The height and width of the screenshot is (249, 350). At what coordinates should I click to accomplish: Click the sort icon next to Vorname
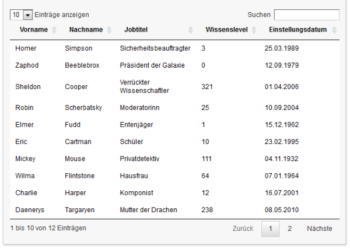pos(54,30)
